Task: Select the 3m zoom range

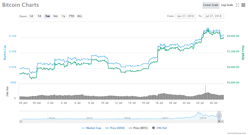Action: click(x=55, y=16)
